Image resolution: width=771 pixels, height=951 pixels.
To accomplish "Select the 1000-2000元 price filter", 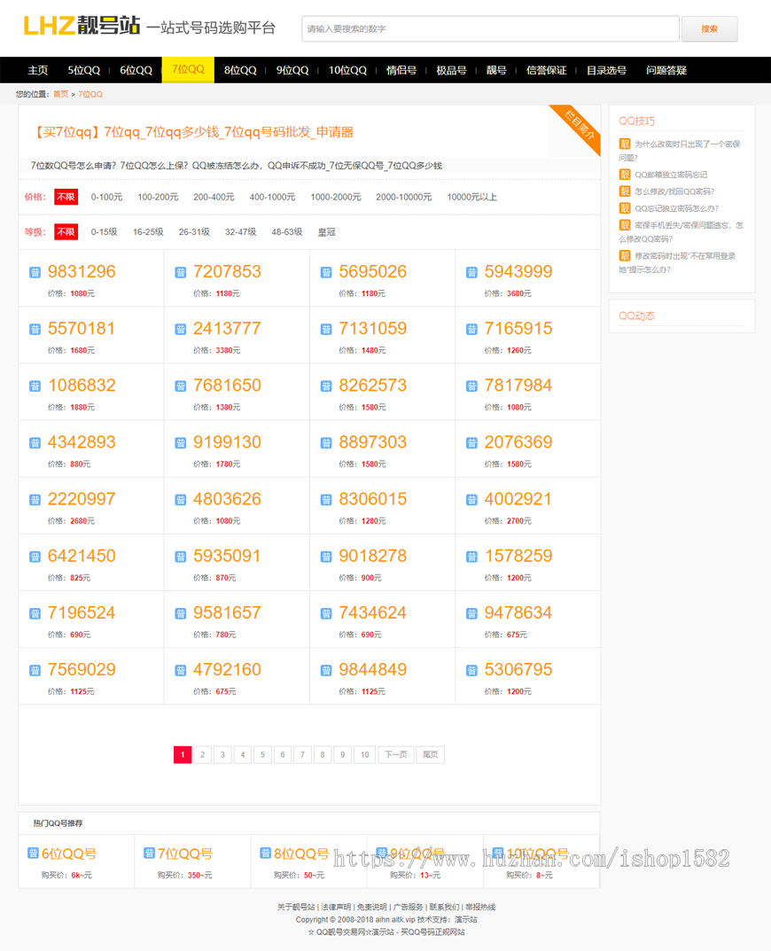I will pyautogui.click(x=335, y=197).
